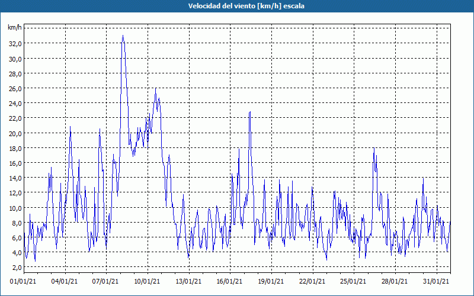Click the '01/01/21' date label
This screenshot has height=296, width=474.
pyautogui.click(x=23, y=282)
